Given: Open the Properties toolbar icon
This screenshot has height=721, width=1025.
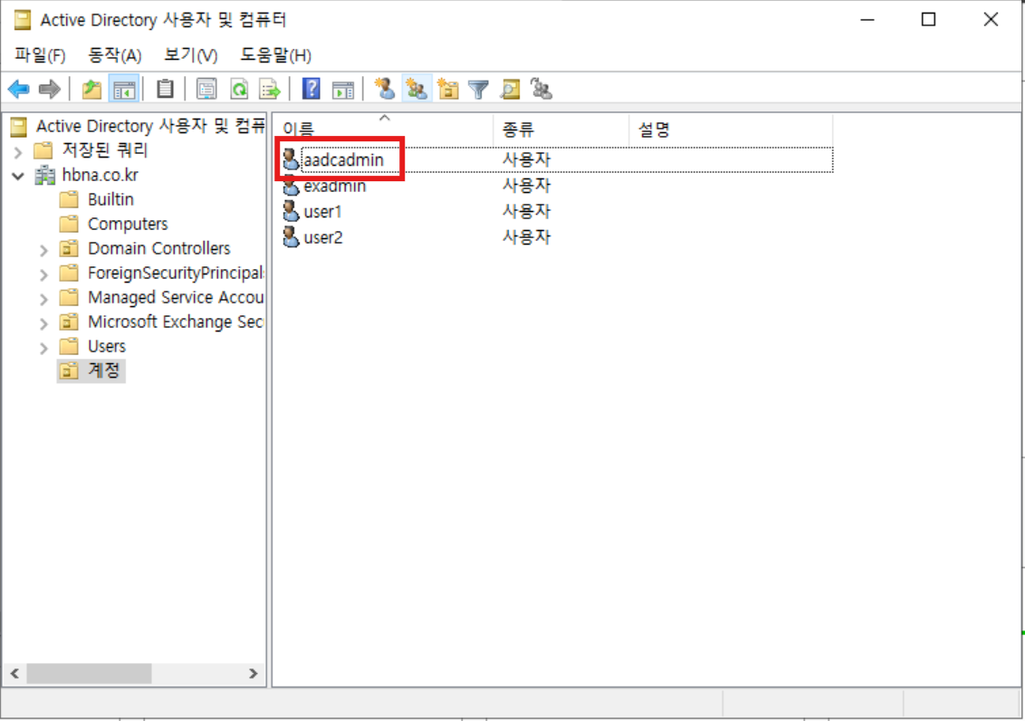Looking at the screenshot, I should (x=206, y=89).
